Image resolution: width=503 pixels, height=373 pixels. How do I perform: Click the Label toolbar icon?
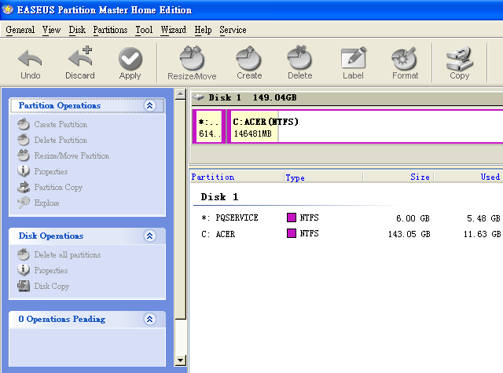tap(353, 57)
